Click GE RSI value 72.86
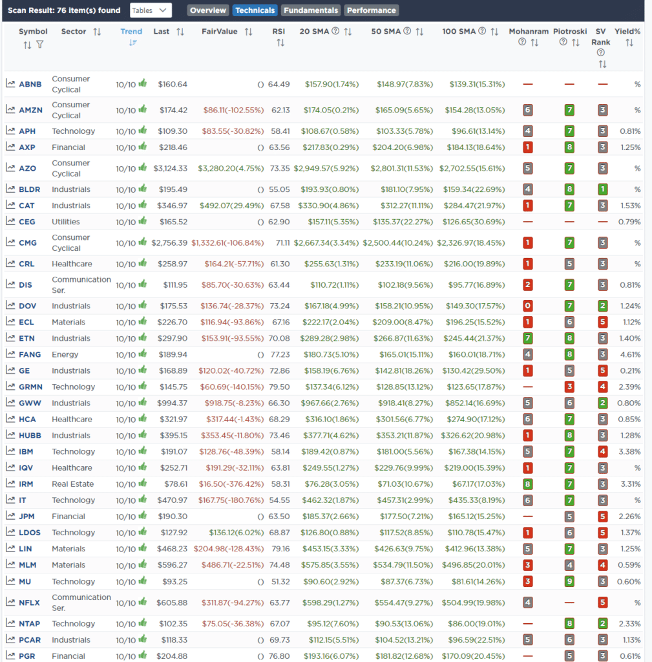The width and height of the screenshot is (652, 662). (x=280, y=370)
